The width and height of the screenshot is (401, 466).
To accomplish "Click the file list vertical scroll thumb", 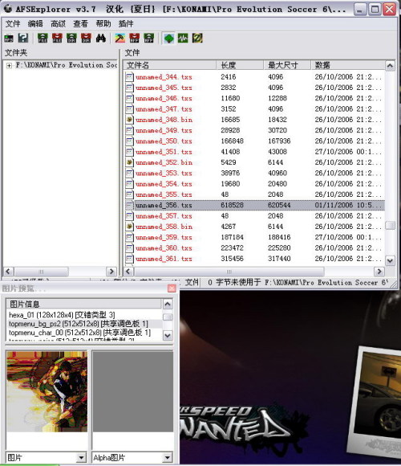I will (x=390, y=226).
